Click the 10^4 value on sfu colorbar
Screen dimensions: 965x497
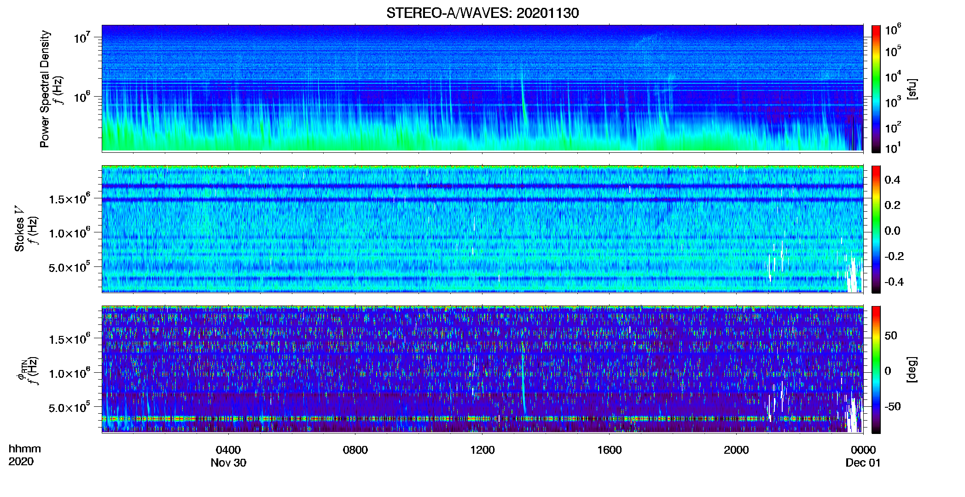click(893, 77)
